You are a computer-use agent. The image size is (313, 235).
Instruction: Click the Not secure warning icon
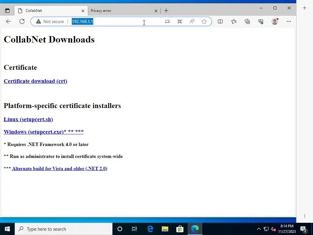coord(38,21)
